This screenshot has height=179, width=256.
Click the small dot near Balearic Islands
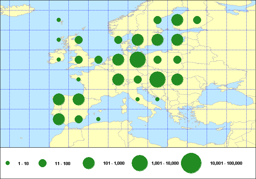[x=98, y=119]
